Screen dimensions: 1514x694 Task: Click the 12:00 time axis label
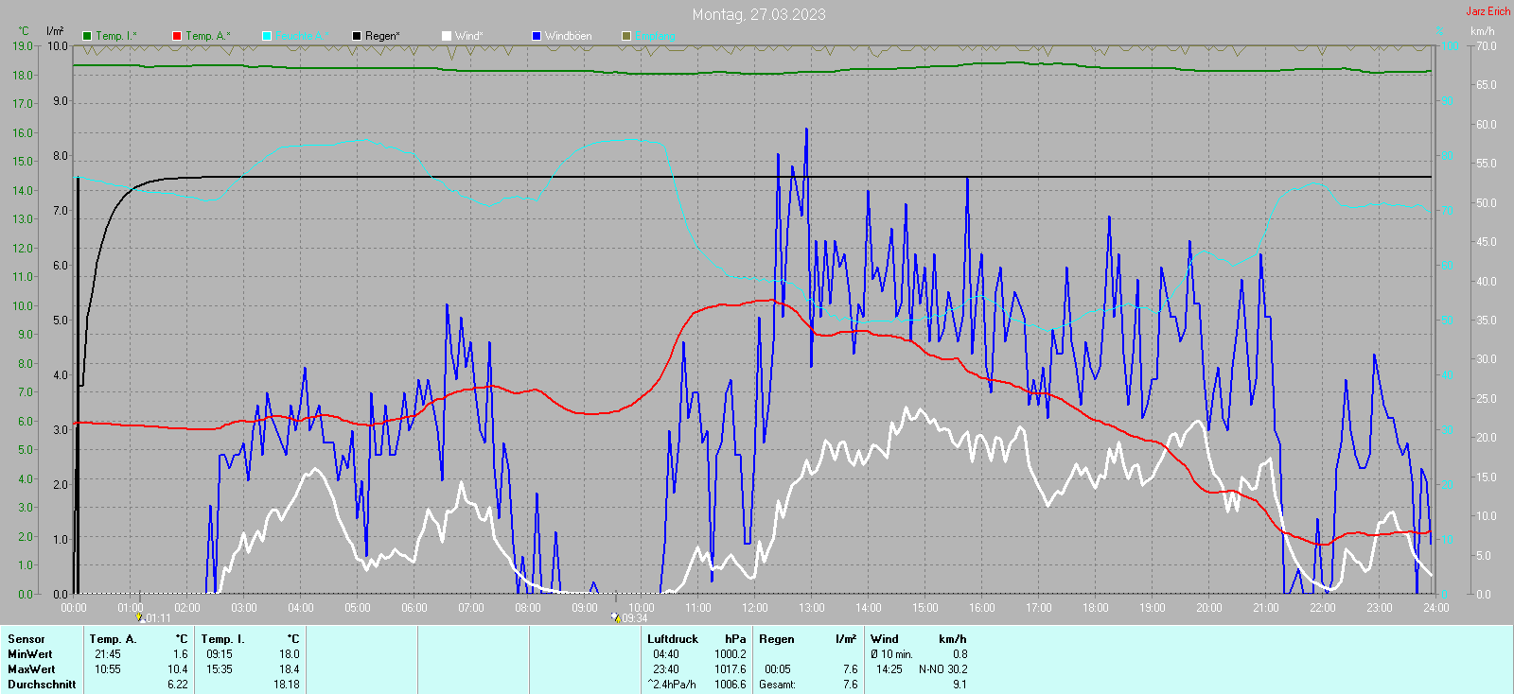click(754, 608)
